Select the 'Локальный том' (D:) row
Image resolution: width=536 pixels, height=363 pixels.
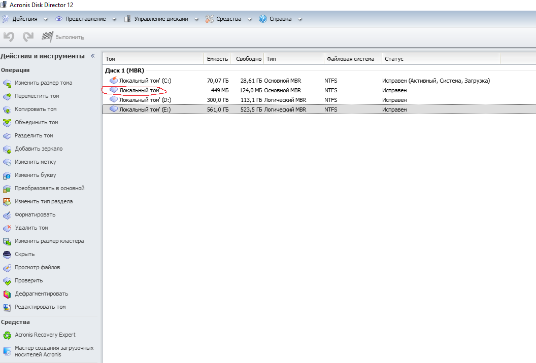click(319, 100)
